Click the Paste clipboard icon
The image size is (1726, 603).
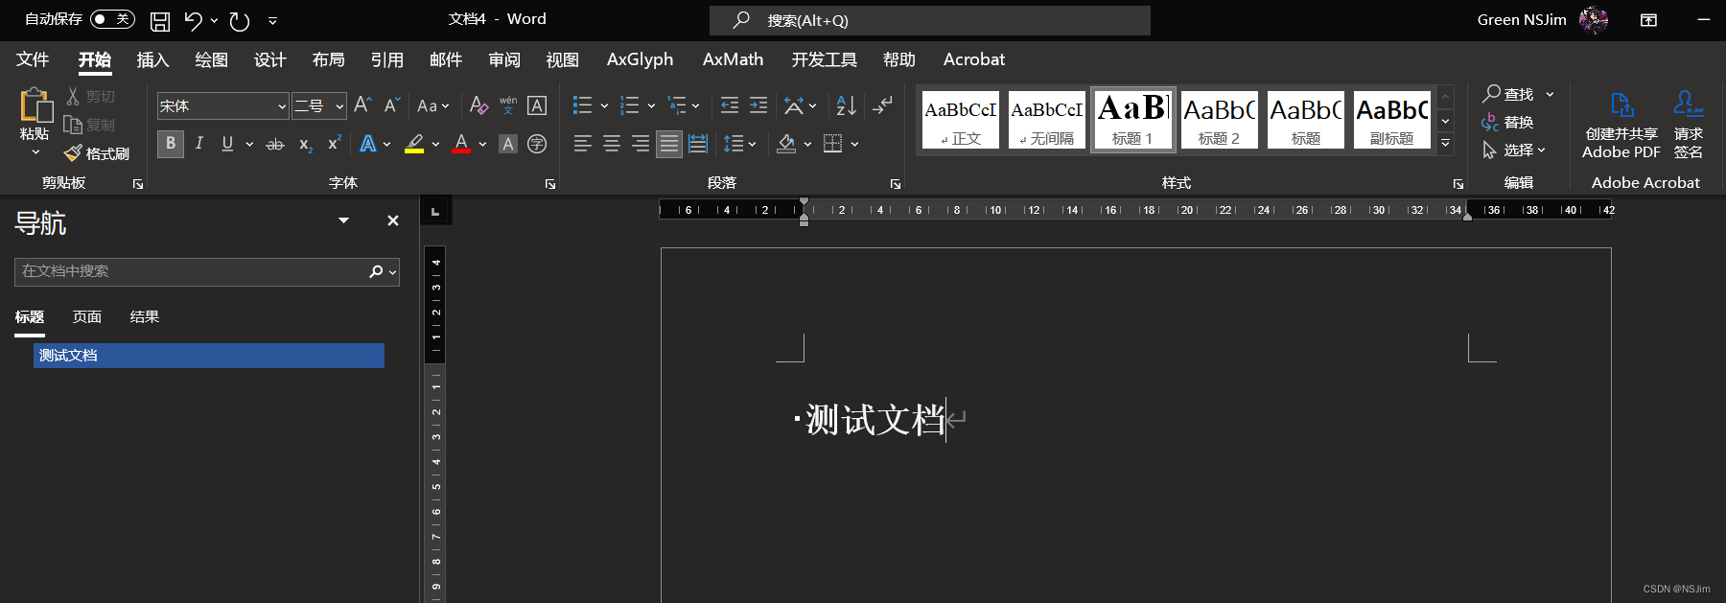35,105
